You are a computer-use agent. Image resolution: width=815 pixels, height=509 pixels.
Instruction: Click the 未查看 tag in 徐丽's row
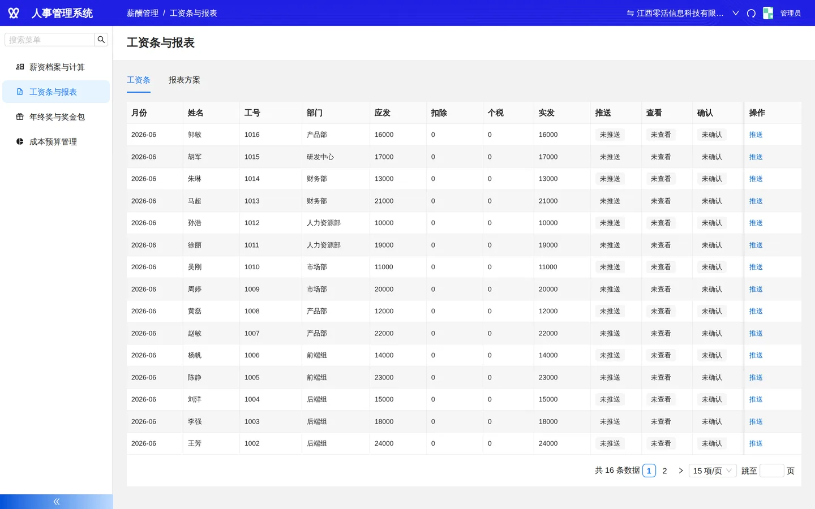[661, 245]
